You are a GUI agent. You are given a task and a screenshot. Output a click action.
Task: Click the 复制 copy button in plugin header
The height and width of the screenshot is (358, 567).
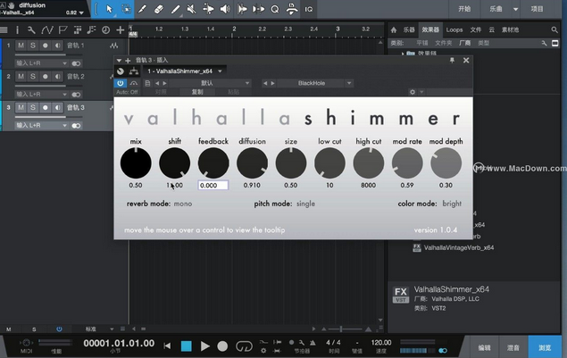[x=197, y=92]
